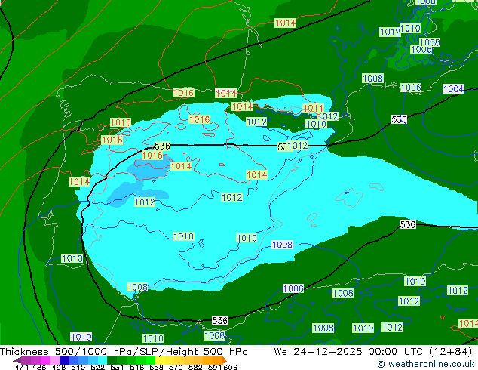Click the dark navy blue legend swatch
Viewport: 478px width, 370px height.
point(64,360)
